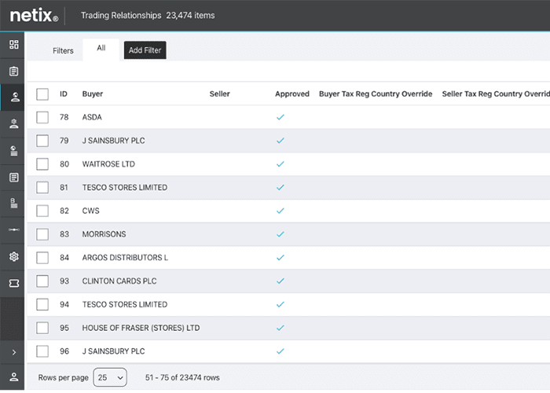Screen dimensions: 550x393
Task: Open the Filters tab
Action: 63,51
